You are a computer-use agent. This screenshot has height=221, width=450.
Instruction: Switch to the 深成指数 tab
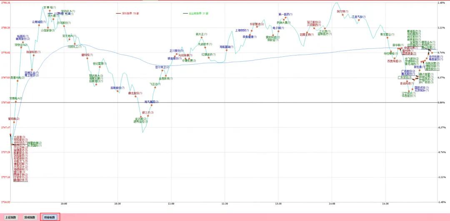pyautogui.click(x=30, y=217)
